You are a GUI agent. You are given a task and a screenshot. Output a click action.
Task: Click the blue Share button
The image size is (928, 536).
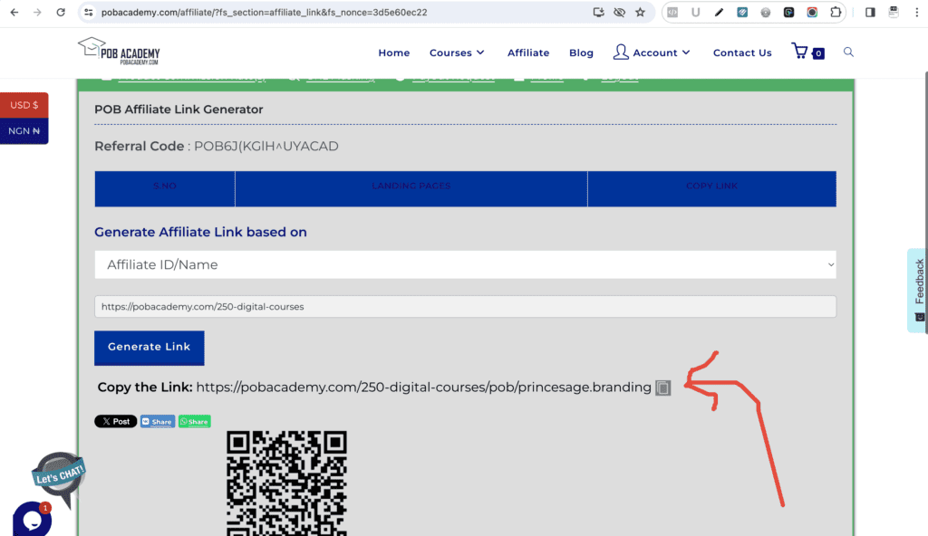click(x=158, y=421)
